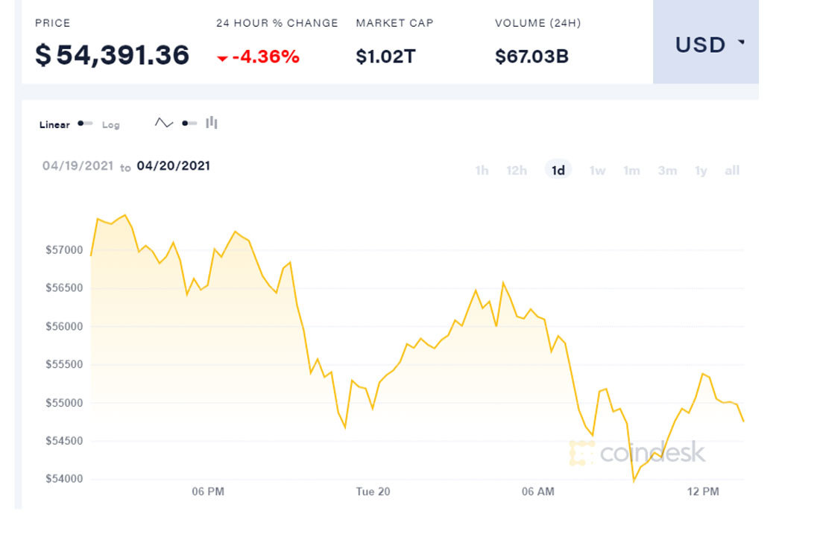Click the line chart icon
820x534 pixels.
tap(164, 123)
